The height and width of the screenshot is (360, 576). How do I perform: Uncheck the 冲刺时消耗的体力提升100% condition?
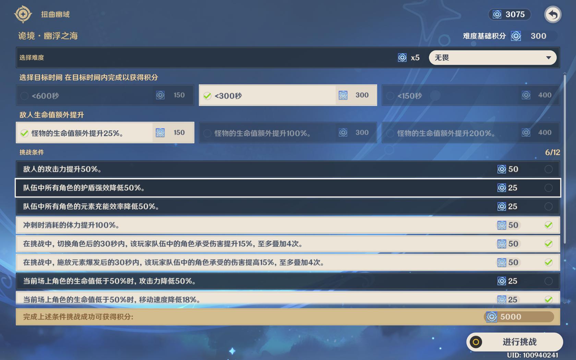click(x=549, y=225)
